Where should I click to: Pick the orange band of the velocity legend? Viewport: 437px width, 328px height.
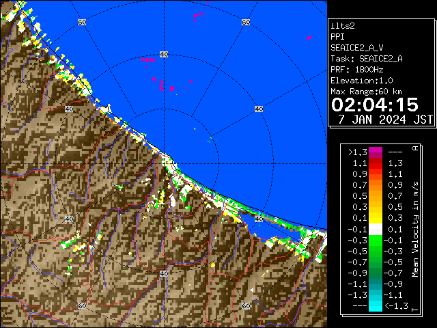376,185
